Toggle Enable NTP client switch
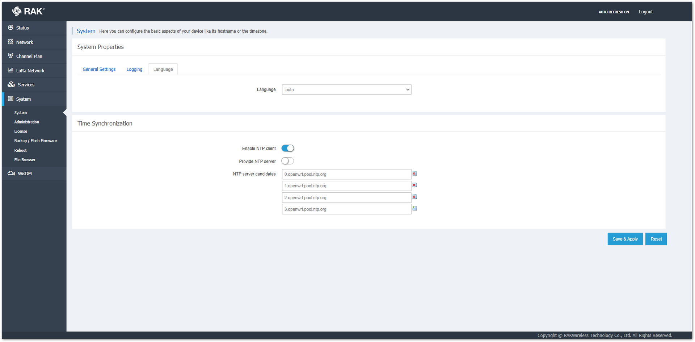This screenshot has width=695, height=342. [x=288, y=148]
